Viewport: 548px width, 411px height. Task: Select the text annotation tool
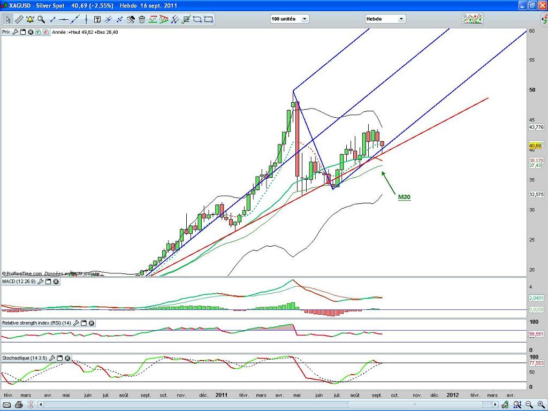(97, 19)
